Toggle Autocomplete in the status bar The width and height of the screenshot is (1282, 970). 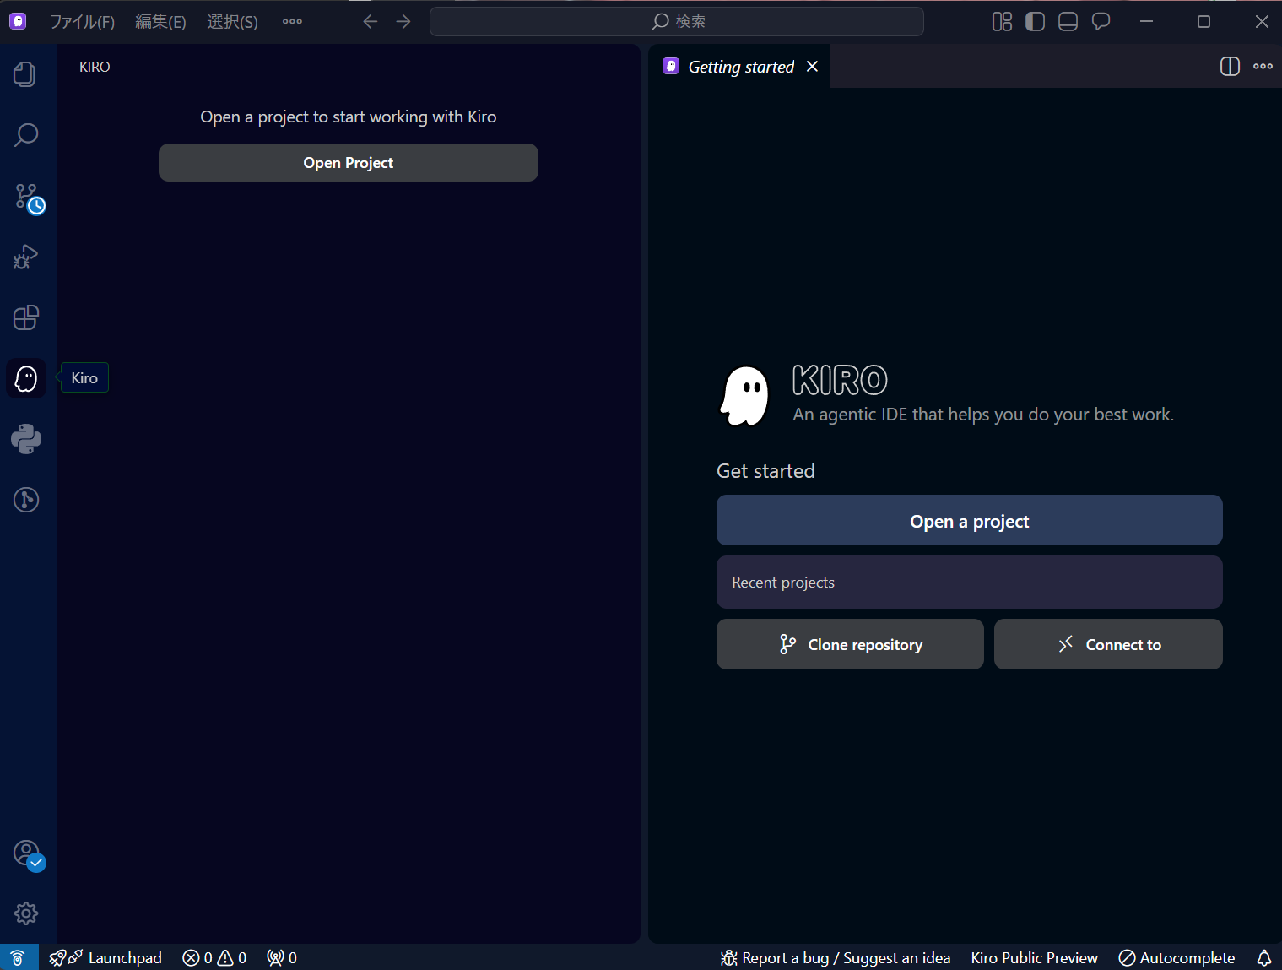pos(1177,957)
